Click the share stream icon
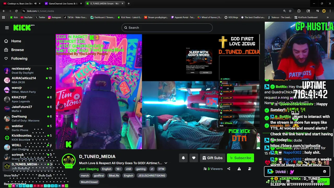 229,169
